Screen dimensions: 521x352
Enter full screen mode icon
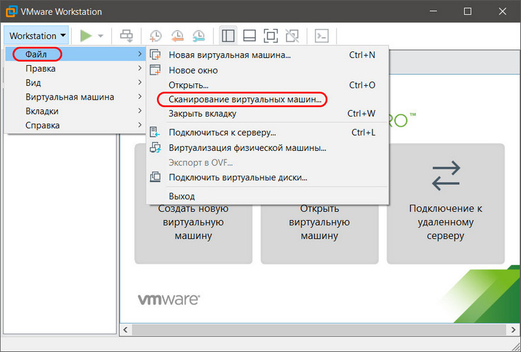pos(270,36)
